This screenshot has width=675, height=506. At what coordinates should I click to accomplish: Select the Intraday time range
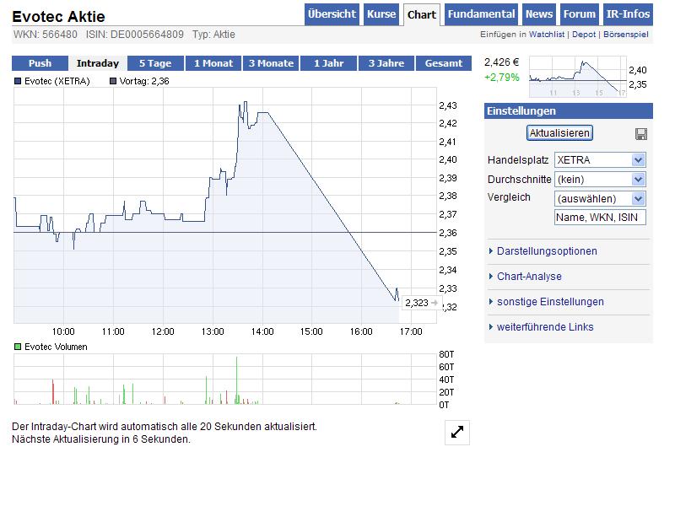tap(98, 63)
